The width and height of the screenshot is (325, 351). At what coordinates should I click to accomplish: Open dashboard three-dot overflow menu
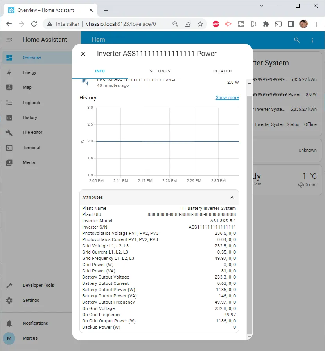(x=312, y=40)
